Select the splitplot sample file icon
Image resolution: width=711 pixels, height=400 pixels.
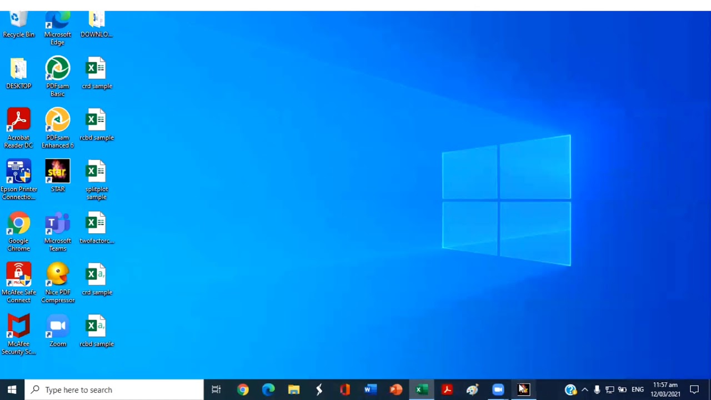(x=96, y=181)
